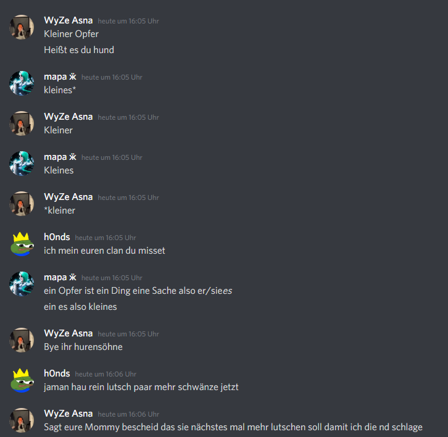The width and height of the screenshot is (448, 437).
Task: Click WyZe Asna's avatar next to "*kleiner"
Action: [x=22, y=204]
